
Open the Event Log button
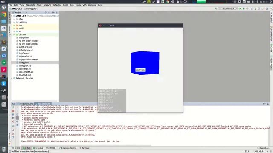click(x=263, y=148)
